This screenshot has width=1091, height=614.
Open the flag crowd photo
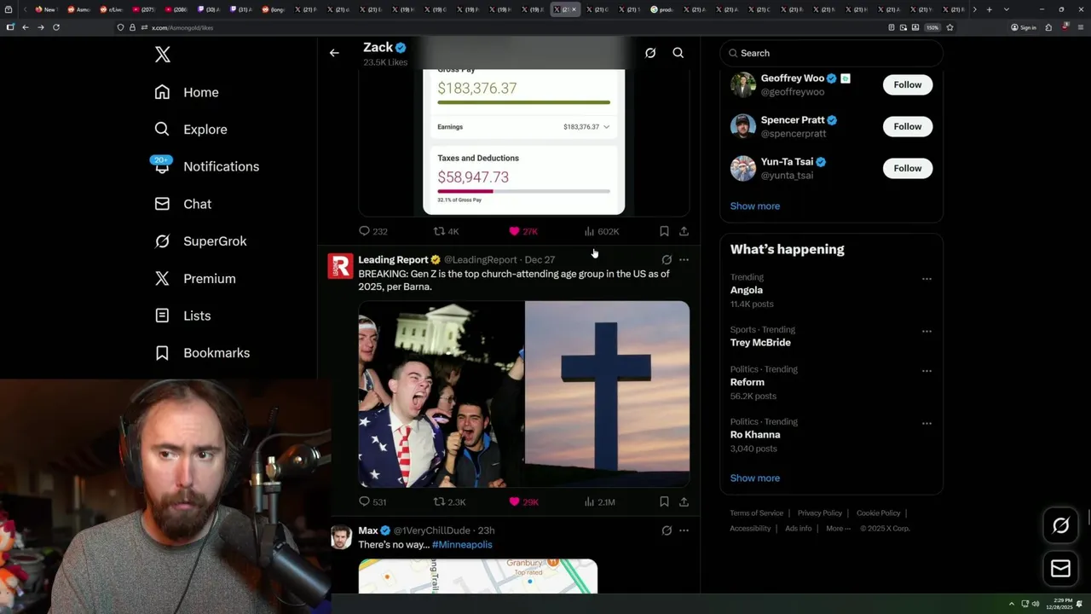(441, 394)
